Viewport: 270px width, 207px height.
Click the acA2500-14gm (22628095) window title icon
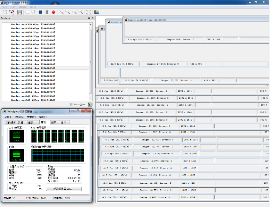[x=126, y=19]
